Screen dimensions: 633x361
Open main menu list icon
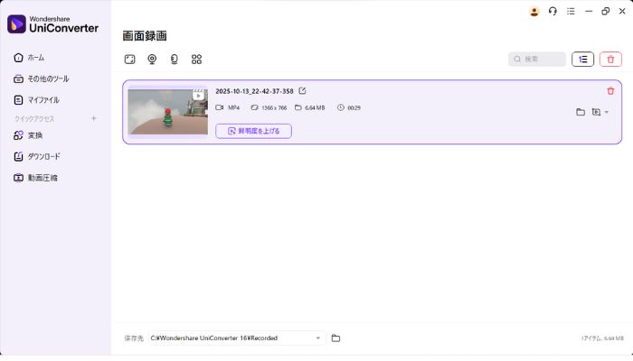571,11
